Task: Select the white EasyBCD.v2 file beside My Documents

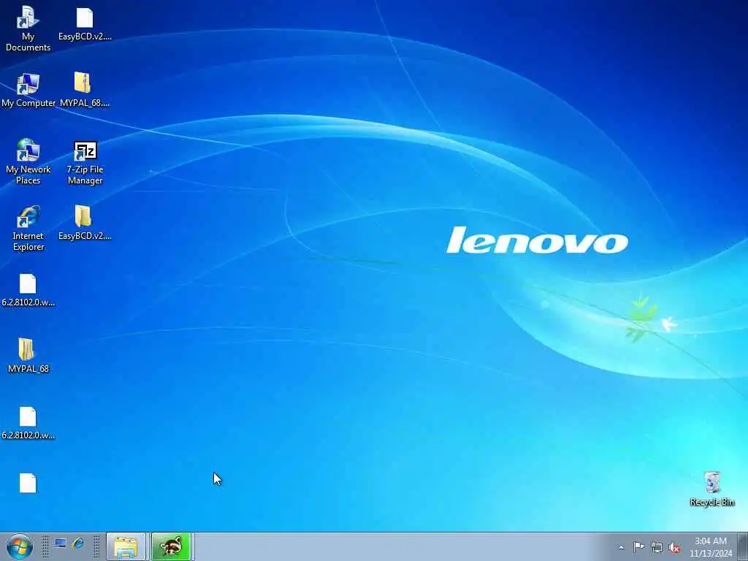Action: coord(85,24)
